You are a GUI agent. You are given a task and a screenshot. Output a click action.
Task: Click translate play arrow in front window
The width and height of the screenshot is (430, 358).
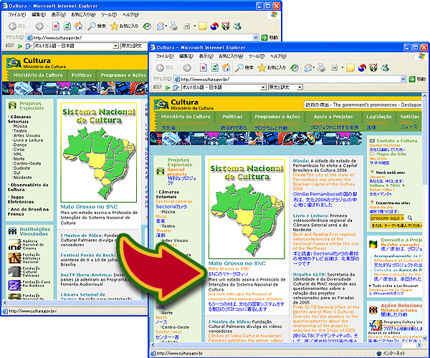(168, 87)
